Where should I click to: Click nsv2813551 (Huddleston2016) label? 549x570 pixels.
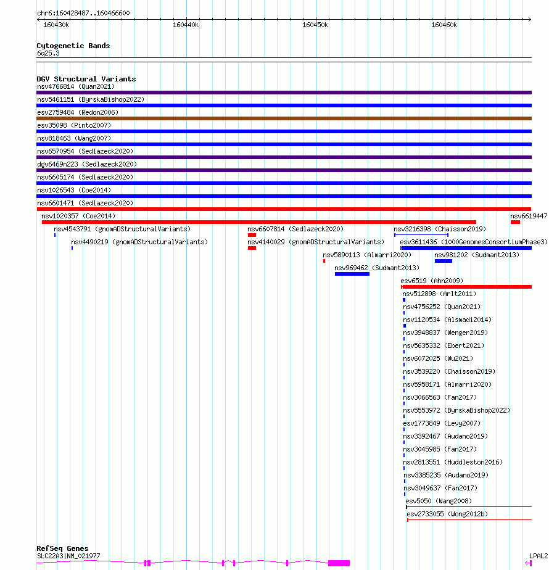coord(453,463)
